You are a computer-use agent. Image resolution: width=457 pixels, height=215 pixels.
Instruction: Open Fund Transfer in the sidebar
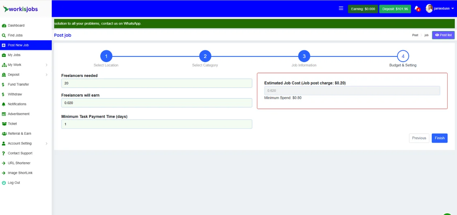18,85
